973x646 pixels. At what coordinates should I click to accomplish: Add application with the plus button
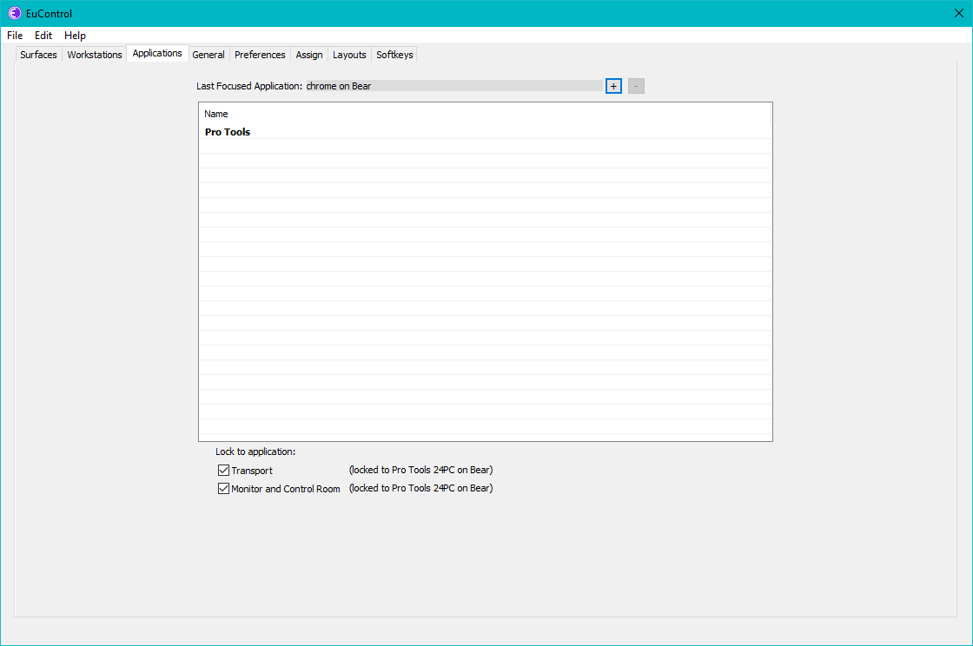pos(613,86)
